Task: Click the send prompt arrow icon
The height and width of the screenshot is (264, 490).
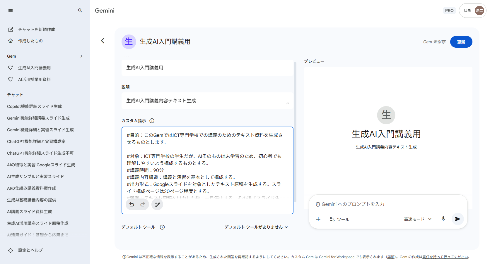Action: [x=457, y=219]
